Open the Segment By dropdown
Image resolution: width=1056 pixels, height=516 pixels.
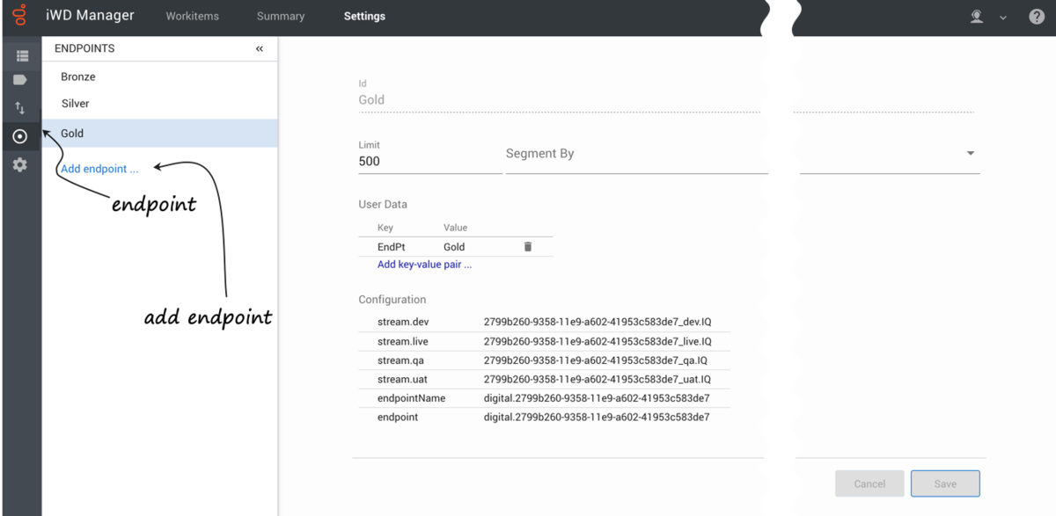coord(970,154)
